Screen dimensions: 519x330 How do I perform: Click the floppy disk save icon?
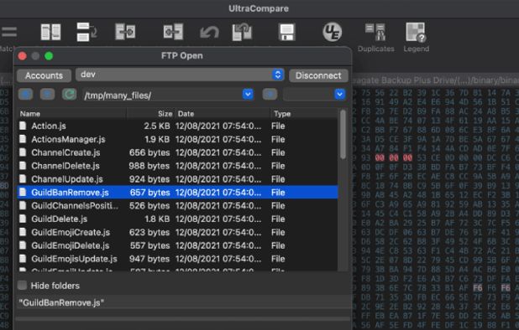(x=287, y=32)
